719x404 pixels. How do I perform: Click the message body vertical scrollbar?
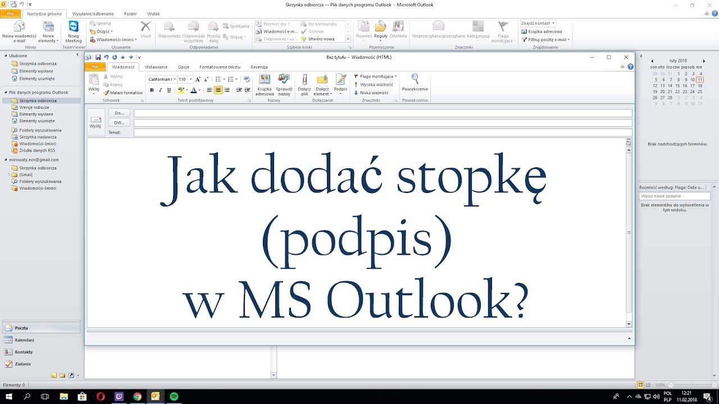629,233
